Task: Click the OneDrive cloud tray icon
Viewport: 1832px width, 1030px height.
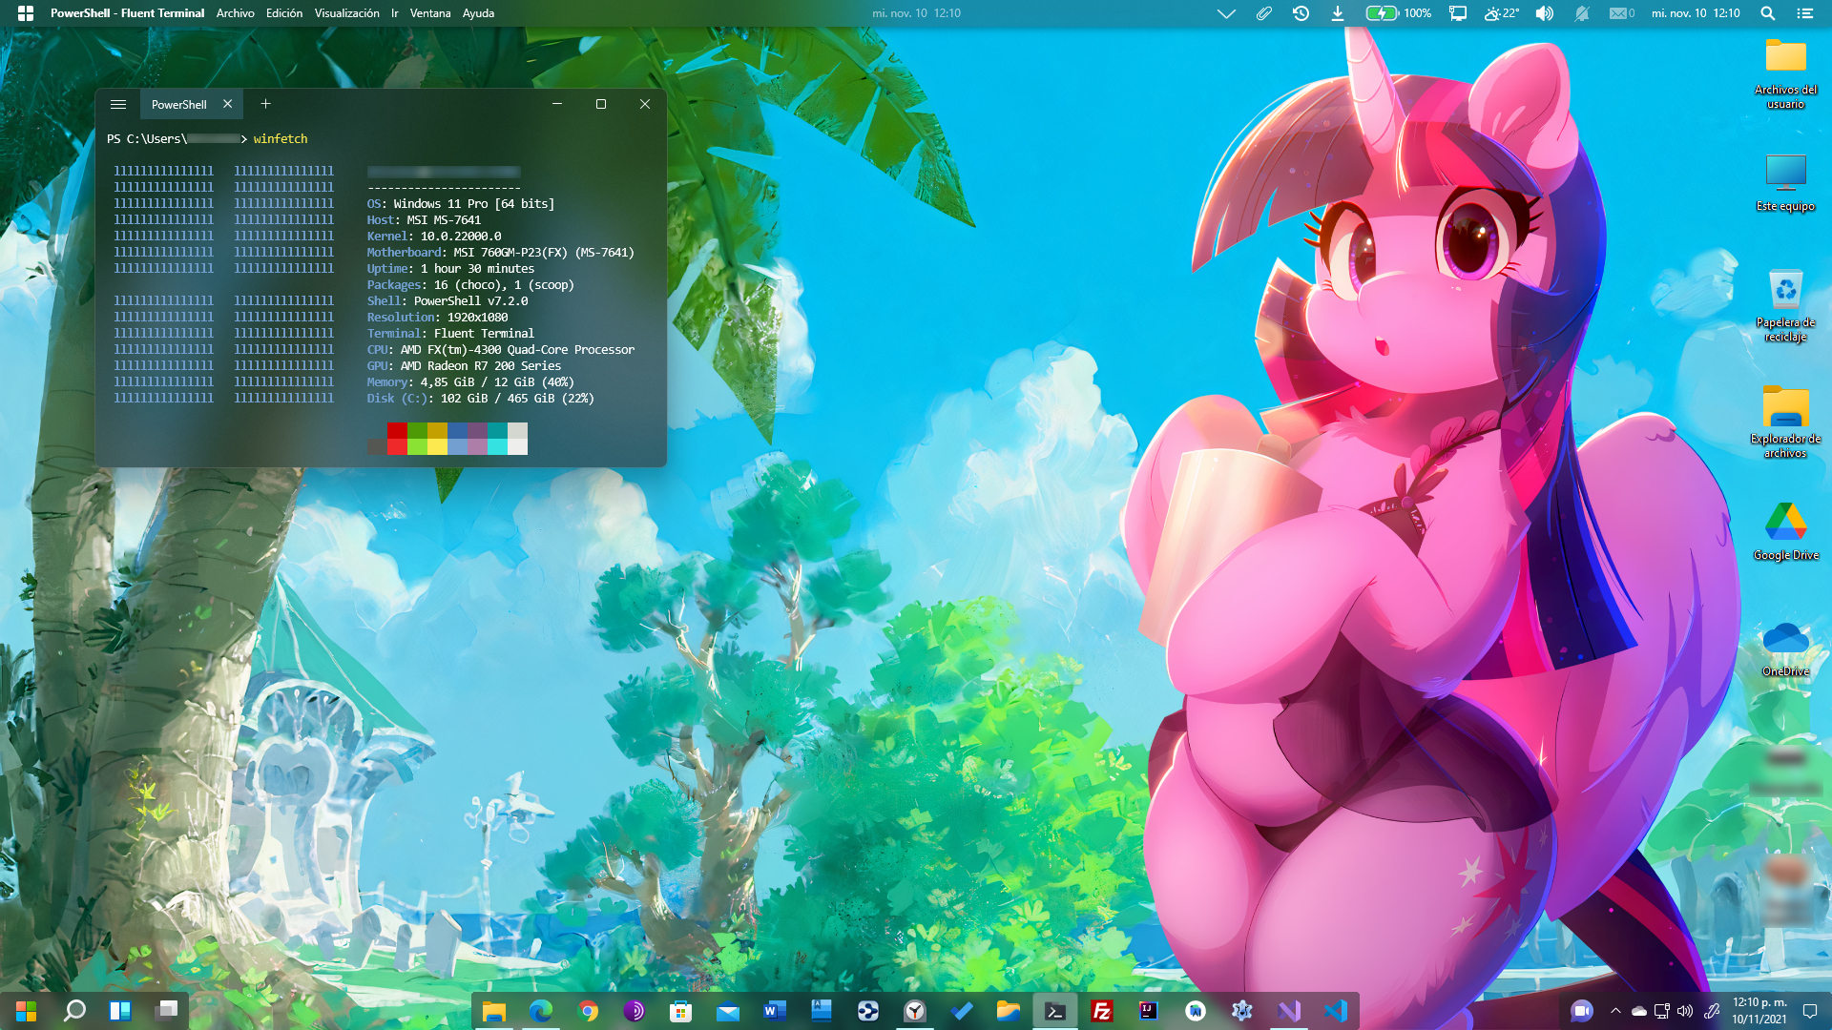Action: (x=1638, y=1011)
